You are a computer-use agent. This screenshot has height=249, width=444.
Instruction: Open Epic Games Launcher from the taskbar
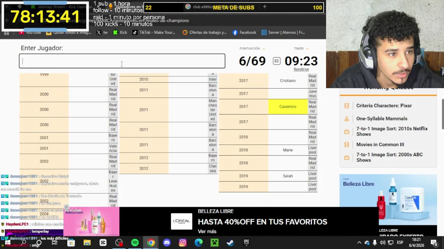246,243
